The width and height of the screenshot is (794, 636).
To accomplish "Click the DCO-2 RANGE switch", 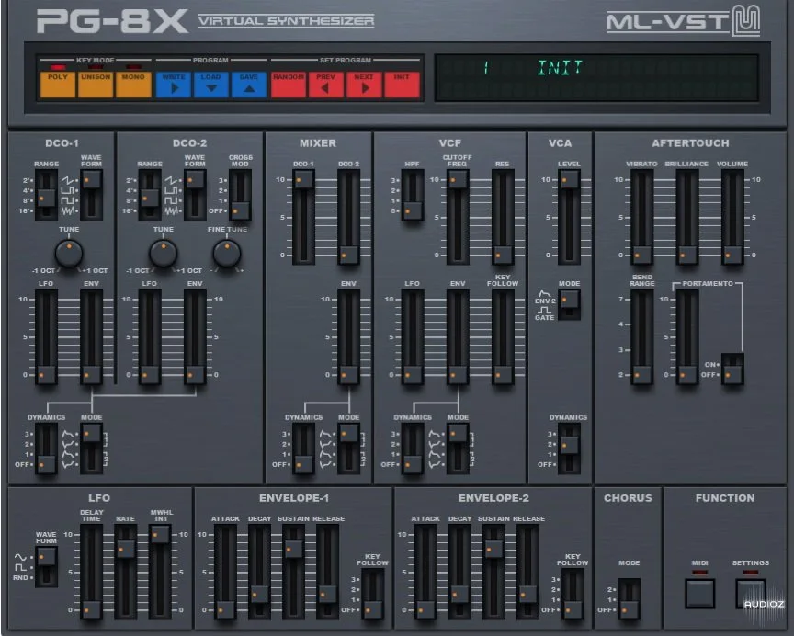I will pyautogui.click(x=150, y=195).
